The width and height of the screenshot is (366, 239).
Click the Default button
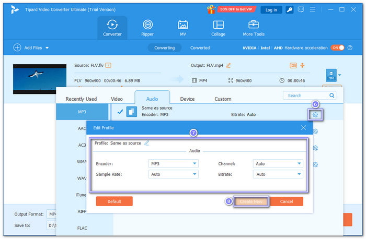point(114,201)
